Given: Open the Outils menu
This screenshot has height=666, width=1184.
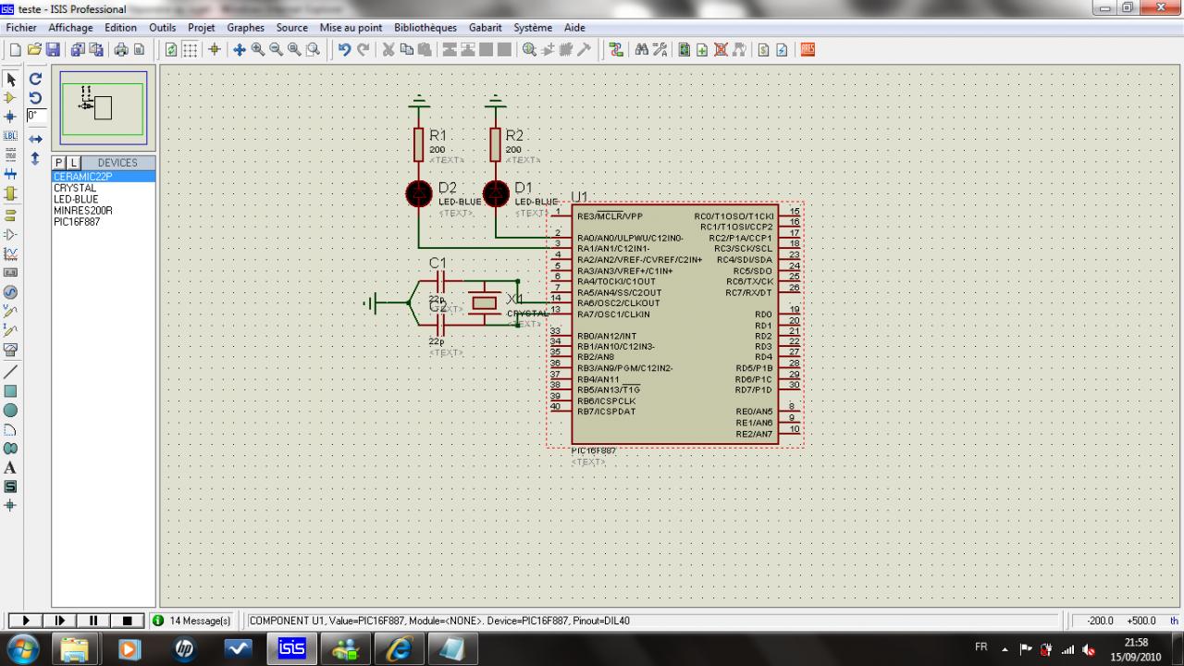Looking at the screenshot, I should [162, 28].
